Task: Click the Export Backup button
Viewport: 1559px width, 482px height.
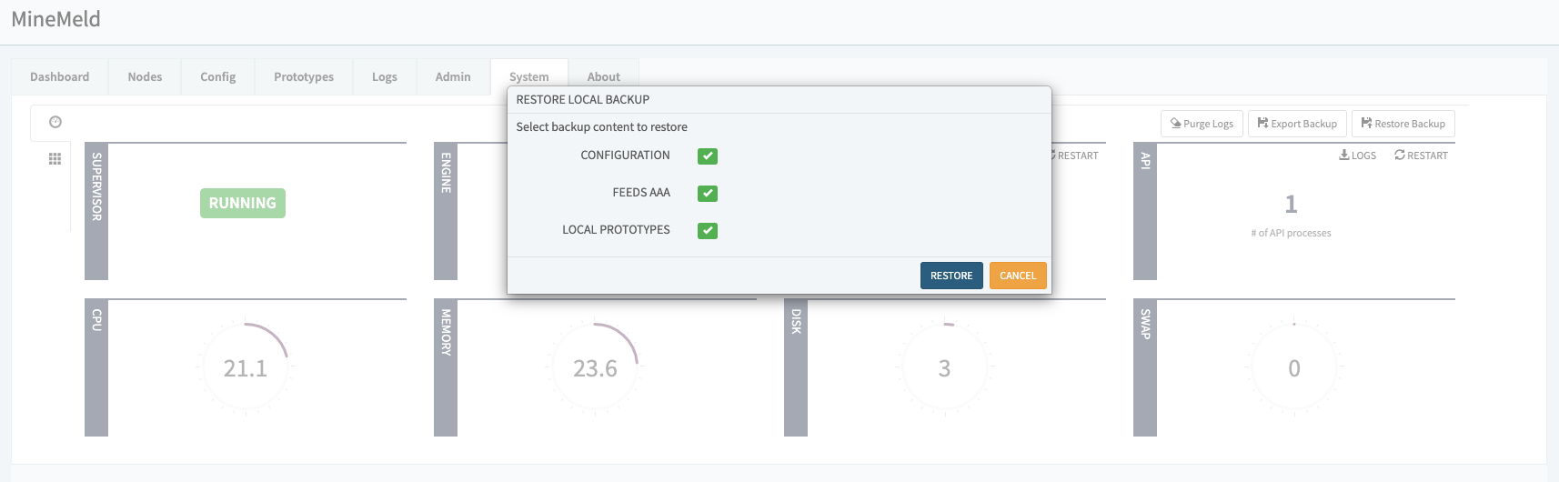Action: 1297,124
